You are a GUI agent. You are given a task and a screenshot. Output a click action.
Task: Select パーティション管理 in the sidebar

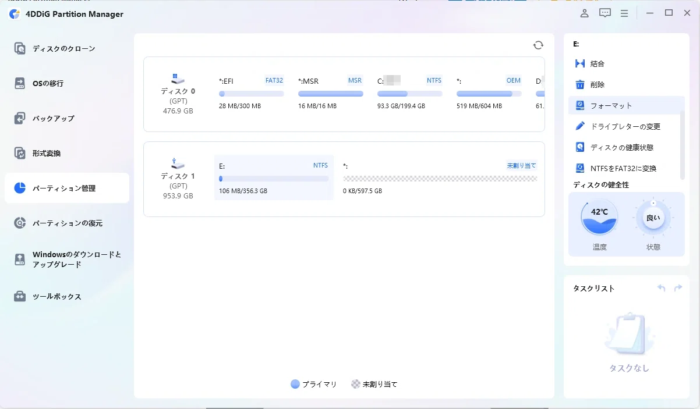pyautogui.click(x=67, y=188)
